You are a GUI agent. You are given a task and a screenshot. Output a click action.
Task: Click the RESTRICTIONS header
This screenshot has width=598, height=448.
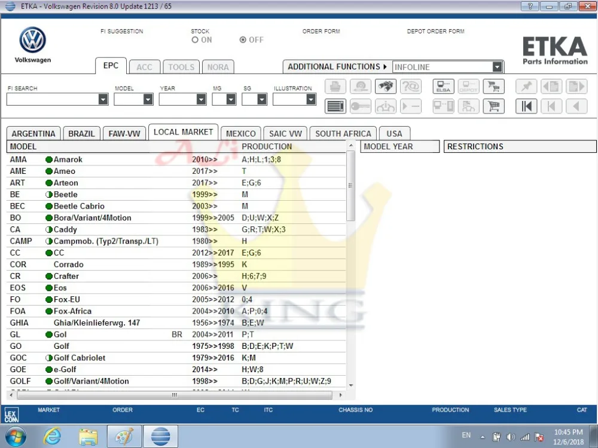(520, 147)
